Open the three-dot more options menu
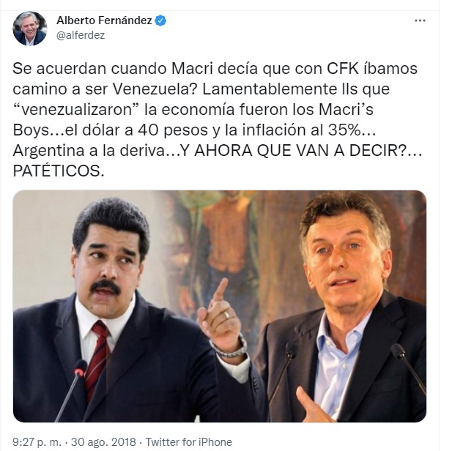Image resolution: width=452 pixels, height=451 pixels. tap(420, 20)
